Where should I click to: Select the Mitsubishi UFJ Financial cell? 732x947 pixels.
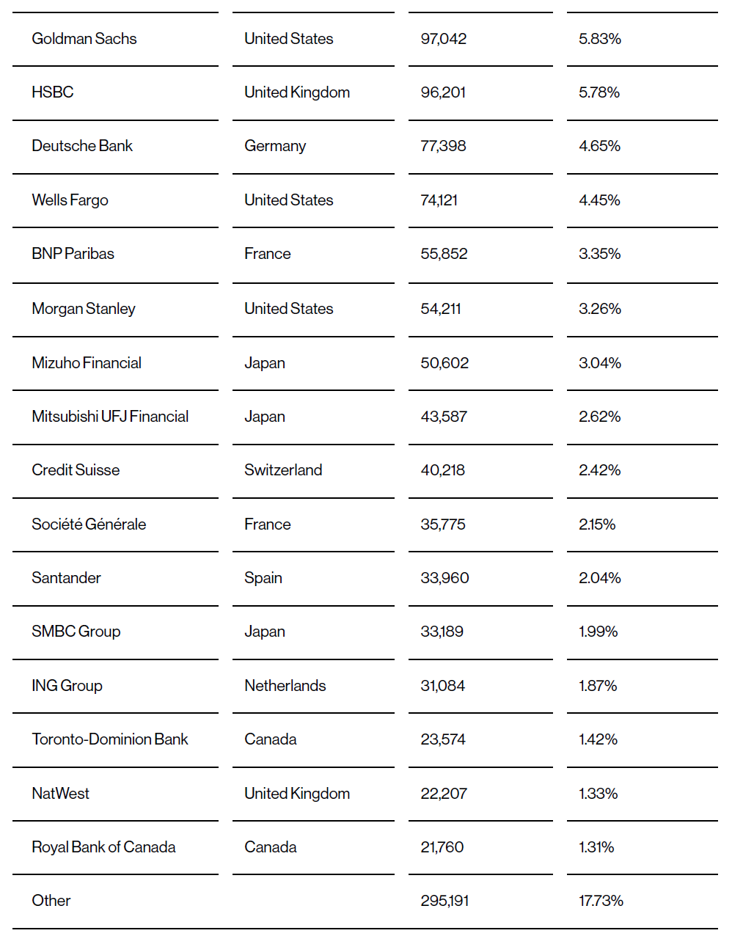110,417
